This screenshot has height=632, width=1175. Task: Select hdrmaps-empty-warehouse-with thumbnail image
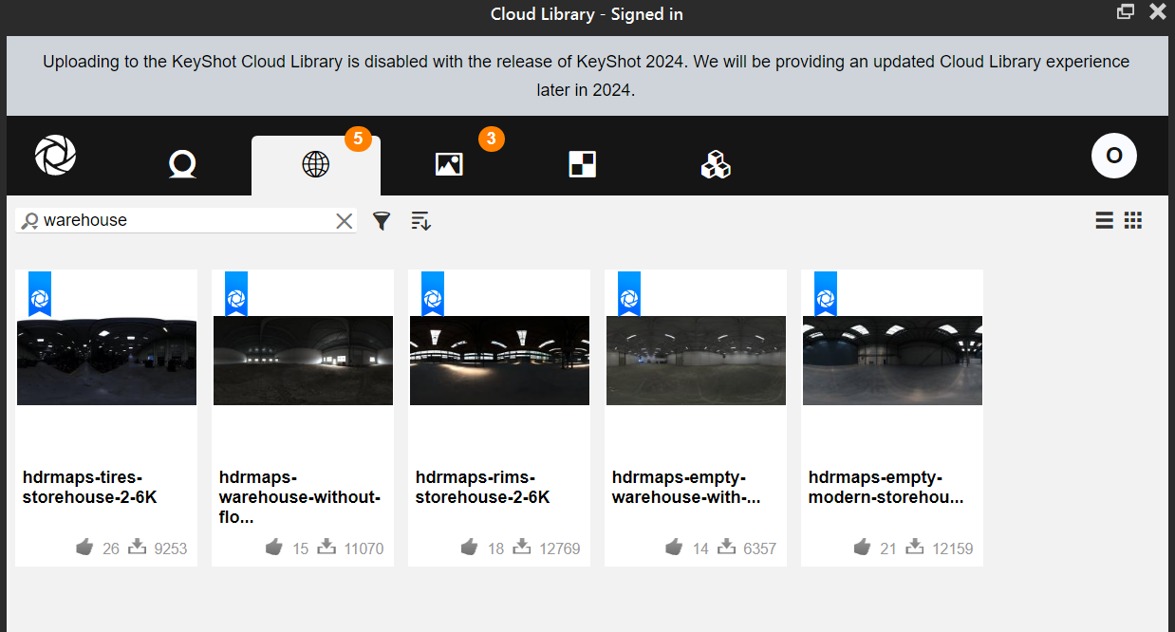696,361
